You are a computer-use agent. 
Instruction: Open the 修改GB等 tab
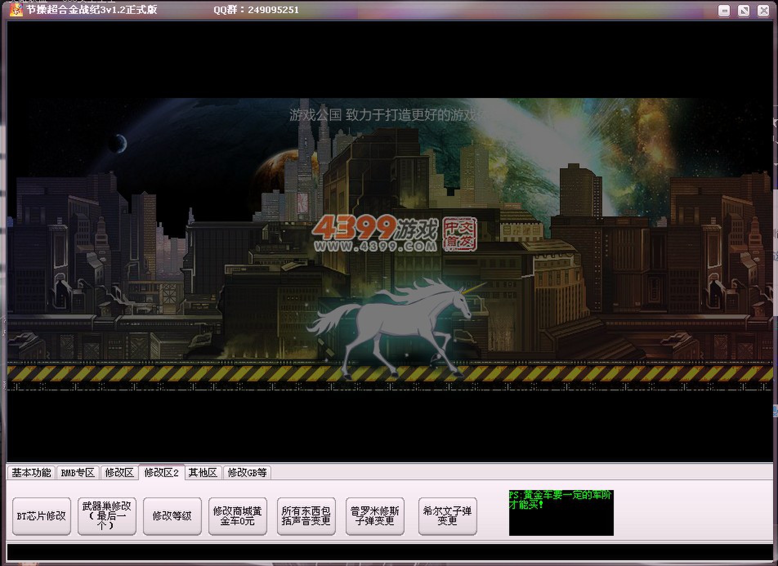point(247,472)
